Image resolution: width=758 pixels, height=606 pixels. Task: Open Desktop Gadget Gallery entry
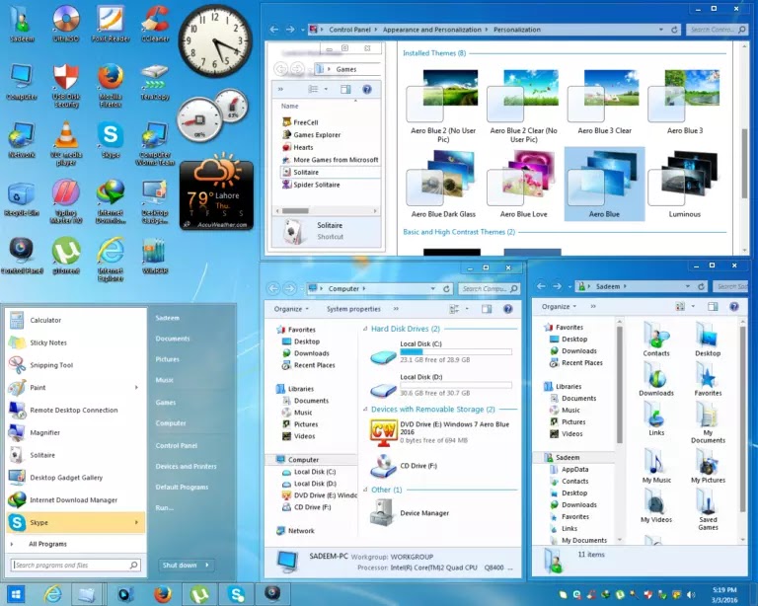(76, 478)
